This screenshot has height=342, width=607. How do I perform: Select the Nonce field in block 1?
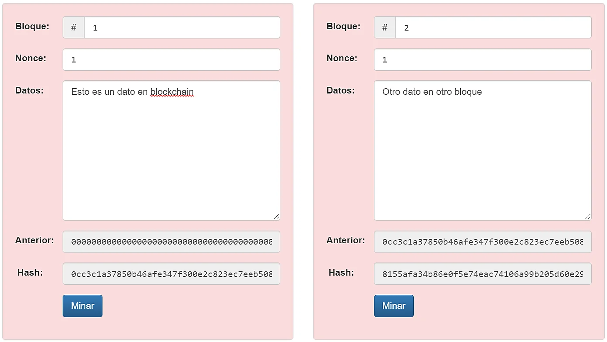coord(171,59)
